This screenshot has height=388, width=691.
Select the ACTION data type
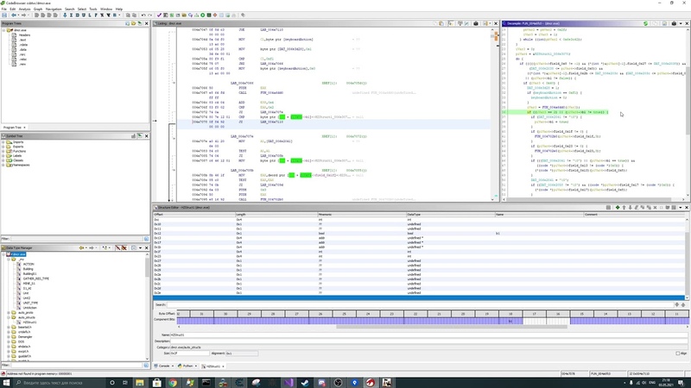click(x=29, y=264)
